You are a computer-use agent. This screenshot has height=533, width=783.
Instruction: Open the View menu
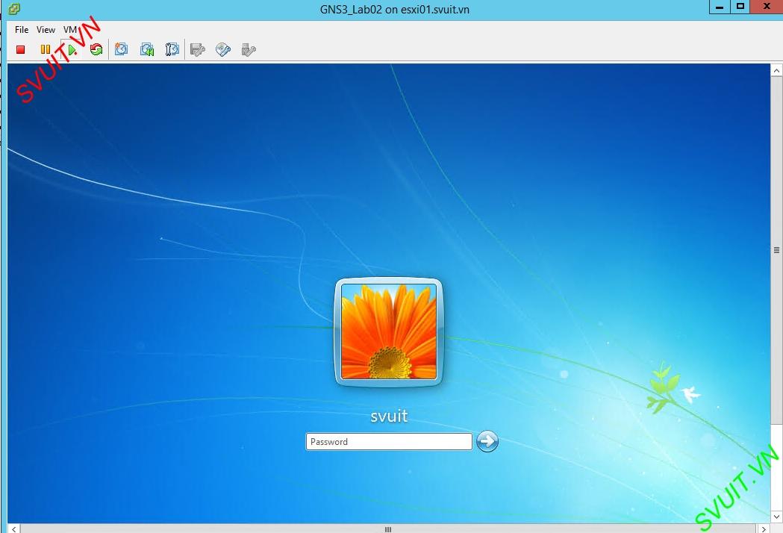point(46,29)
